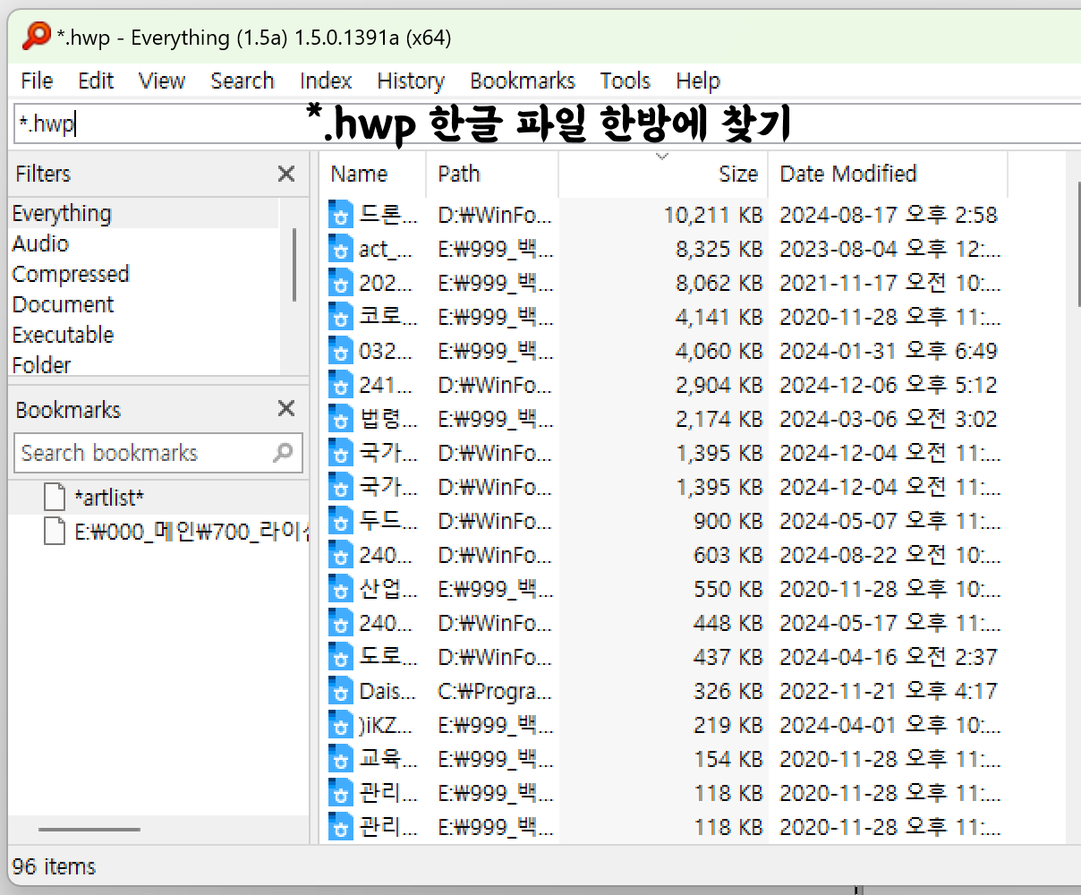Image resolution: width=1081 pixels, height=895 pixels.
Task: Click hwp icon of the 10,211 KB file
Action: tap(341, 215)
